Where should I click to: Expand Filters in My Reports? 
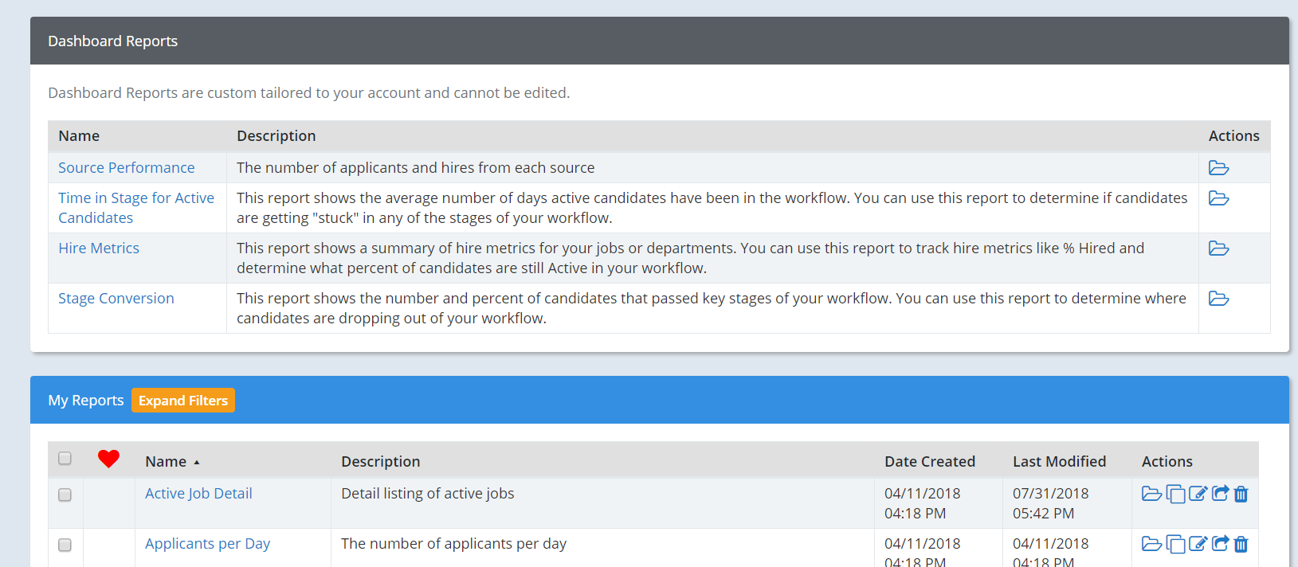coord(183,401)
